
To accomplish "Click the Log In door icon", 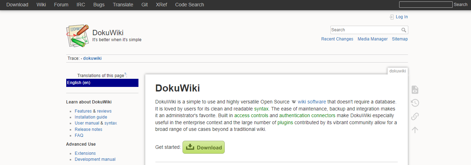I will 392,17.
